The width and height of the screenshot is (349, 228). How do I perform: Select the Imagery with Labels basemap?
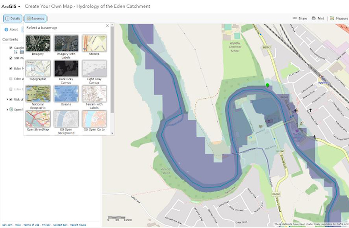[x=66, y=44]
